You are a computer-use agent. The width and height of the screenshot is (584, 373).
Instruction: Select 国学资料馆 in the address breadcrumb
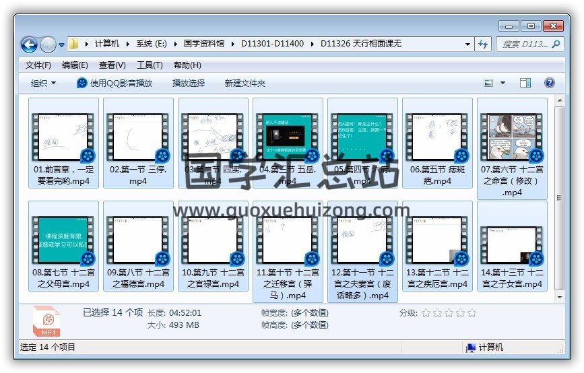click(204, 44)
